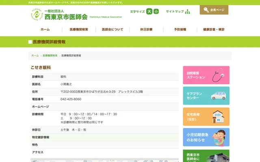The width and height of the screenshot is (260, 162).
Task: Select 予防接種 navigation item
Action: point(180,30)
